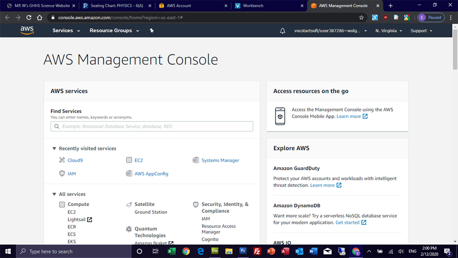Image resolution: width=458 pixels, height=258 pixels.
Task: Collapse the Recently visited services section
Action: (54, 148)
